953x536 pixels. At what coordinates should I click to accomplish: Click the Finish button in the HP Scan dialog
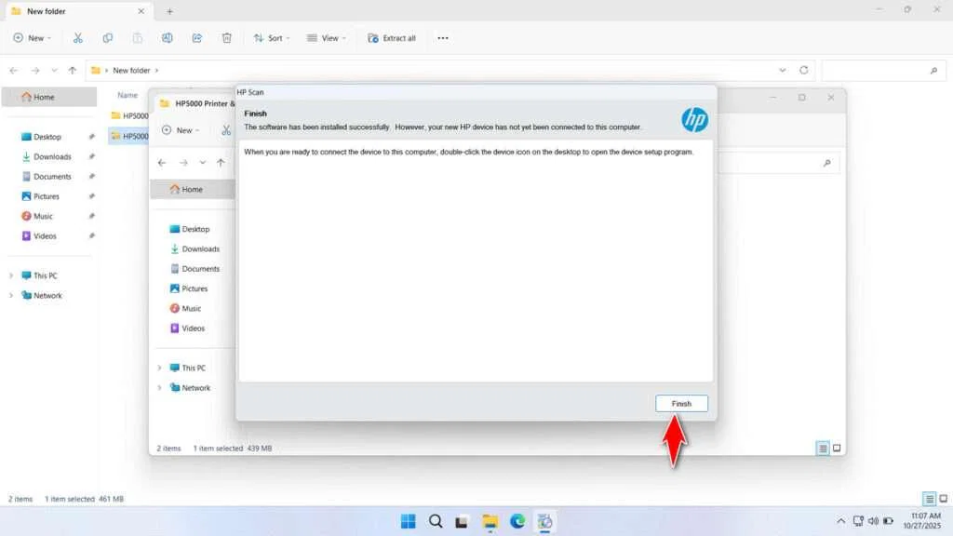click(x=680, y=403)
